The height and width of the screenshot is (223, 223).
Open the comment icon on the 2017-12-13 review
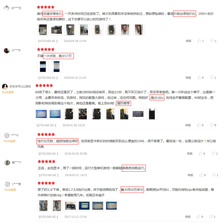pyautogui.click(x=211, y=217)
